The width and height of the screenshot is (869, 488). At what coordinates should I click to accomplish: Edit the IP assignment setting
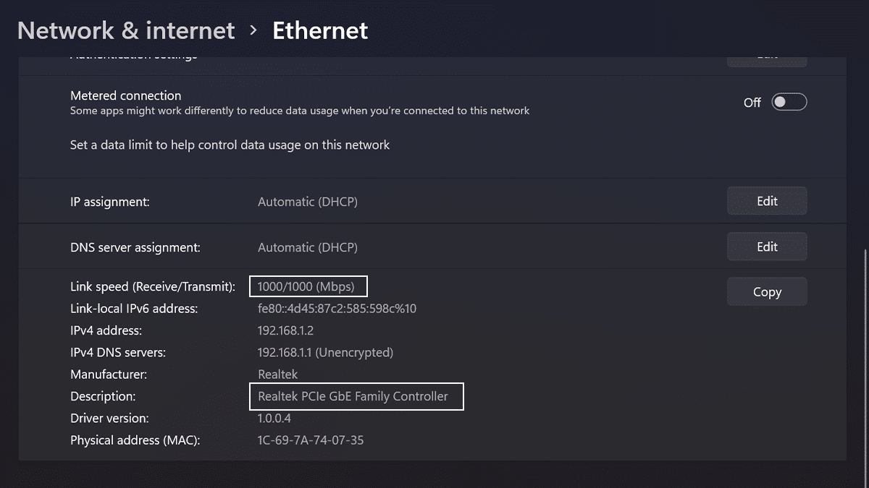(767, 201)
